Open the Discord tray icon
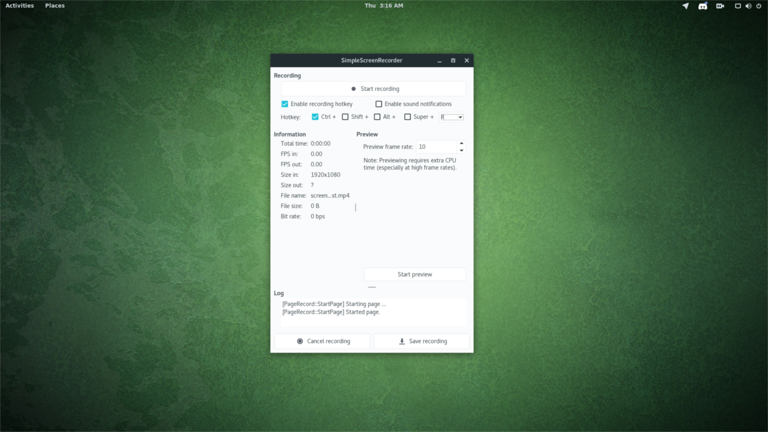The image size is (768, 432). (x=703, y=6)
